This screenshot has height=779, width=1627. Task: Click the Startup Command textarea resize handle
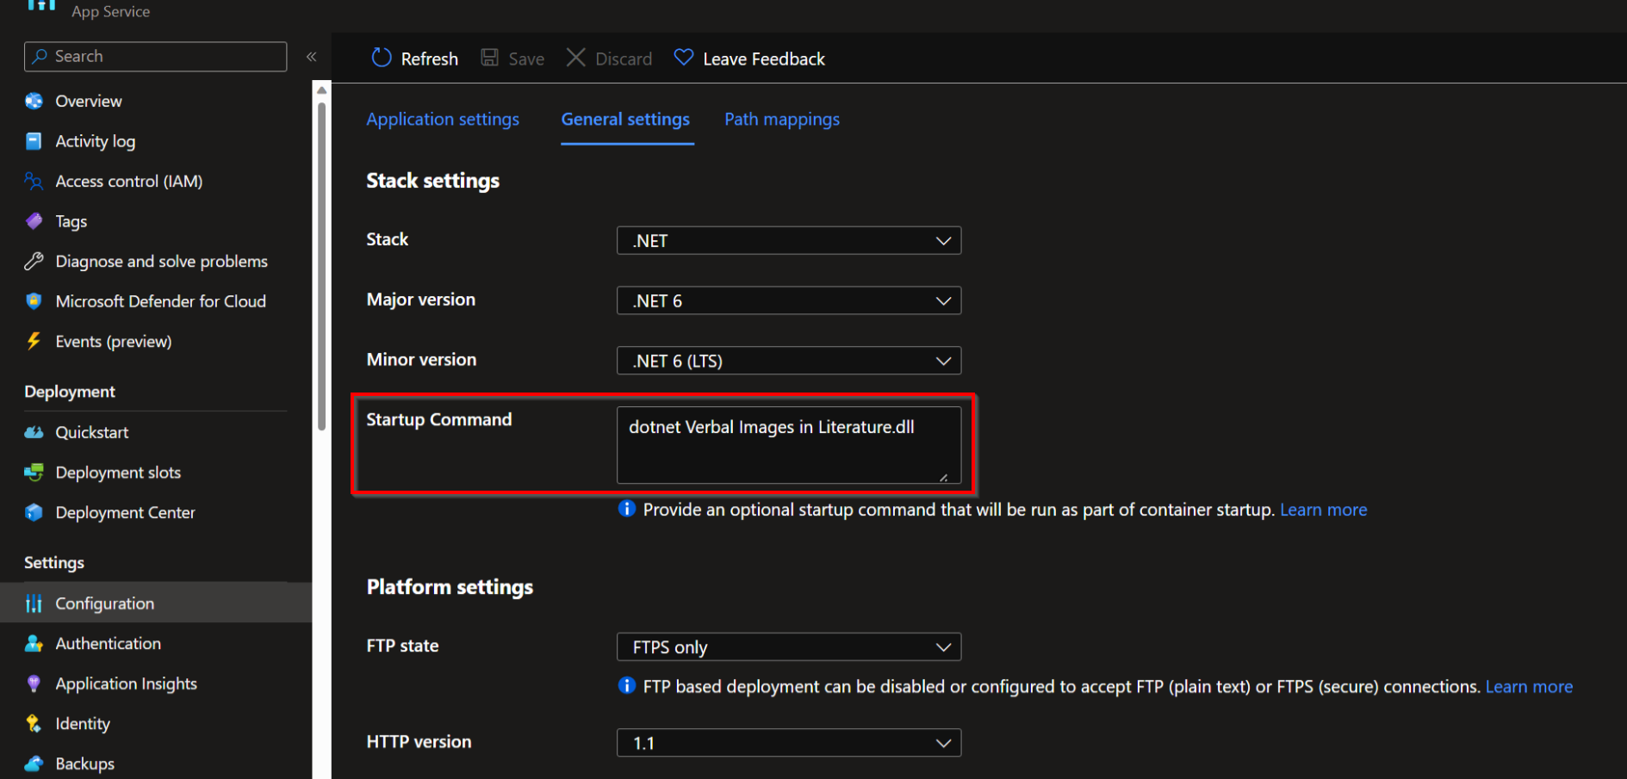(x=944, y=477)
